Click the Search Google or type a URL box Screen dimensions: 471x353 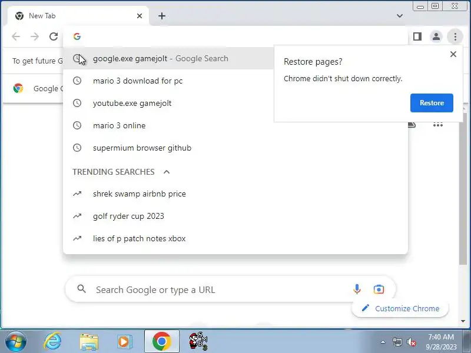(x=230, y=289)
